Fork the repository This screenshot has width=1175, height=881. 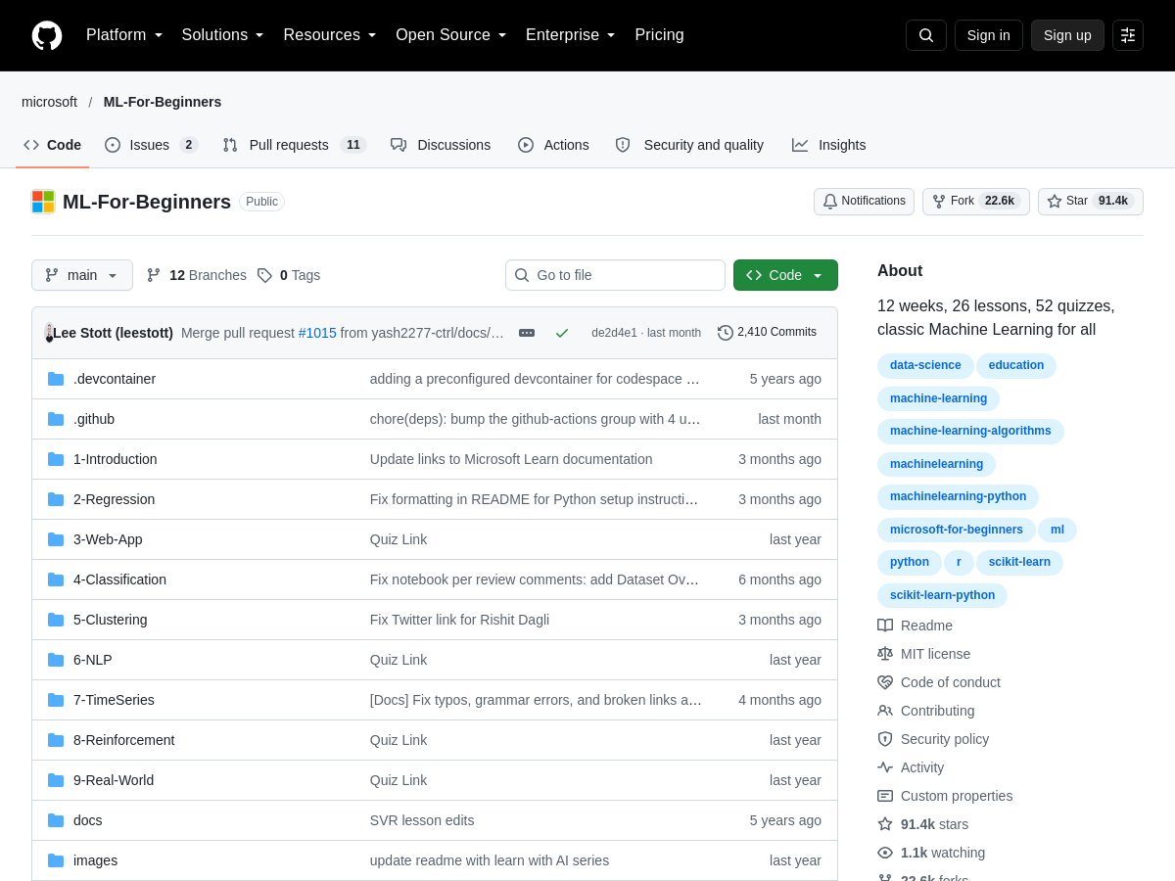(x=976, y=202)
